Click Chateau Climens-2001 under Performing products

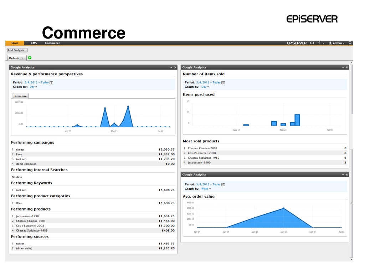pos(93,221)
